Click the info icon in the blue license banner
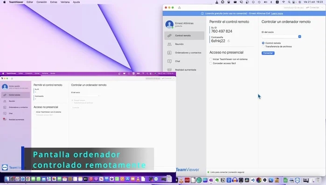 (202, 14)
